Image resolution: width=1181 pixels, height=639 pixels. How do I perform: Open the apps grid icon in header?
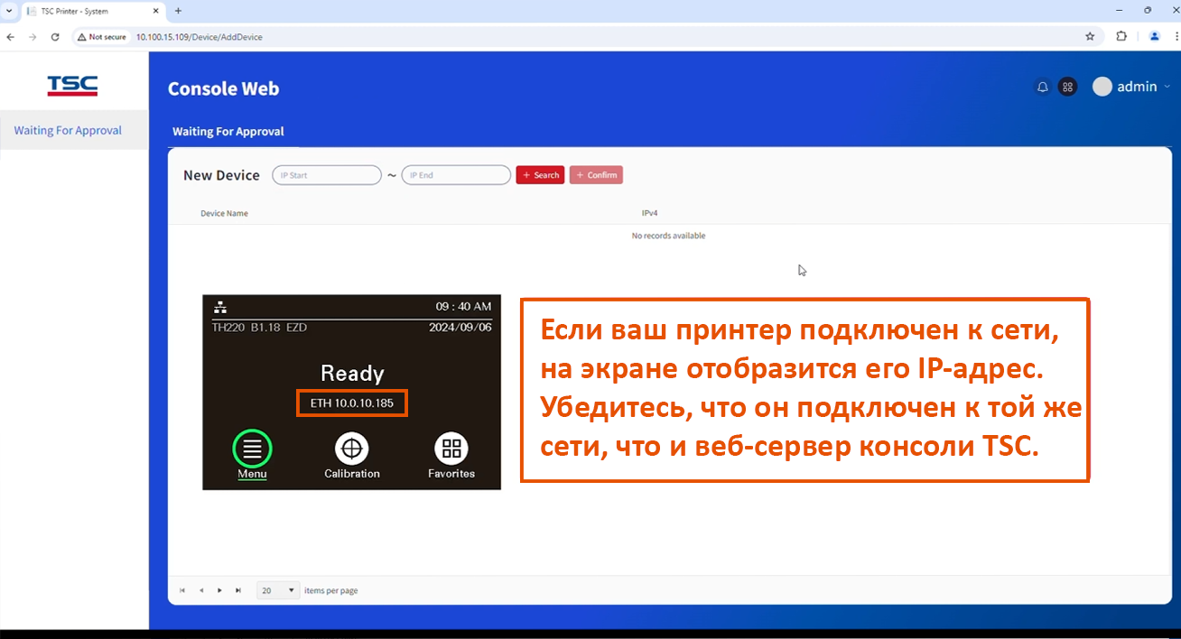click(1067, 88)
